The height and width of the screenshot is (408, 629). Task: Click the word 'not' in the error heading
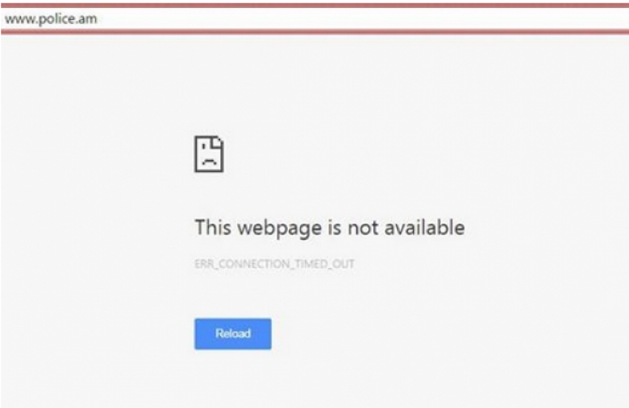363,227
